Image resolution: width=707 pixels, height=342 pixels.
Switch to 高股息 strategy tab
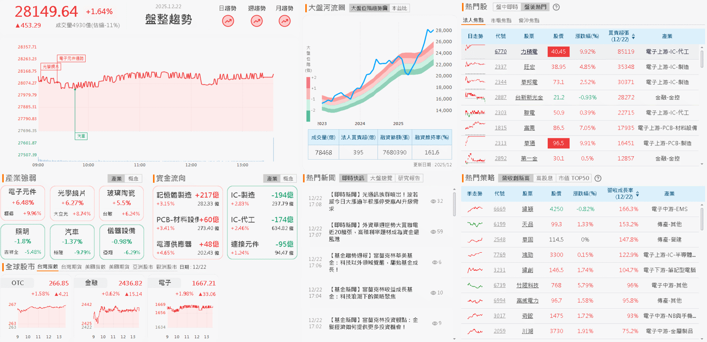[544, 178]
